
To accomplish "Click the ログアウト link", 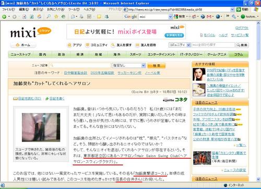I will pos(242,28).
